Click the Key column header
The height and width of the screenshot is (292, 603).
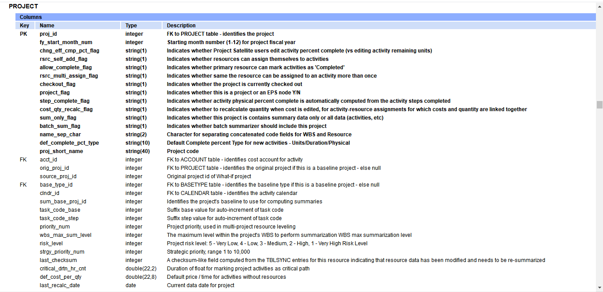tap(25, 26)
